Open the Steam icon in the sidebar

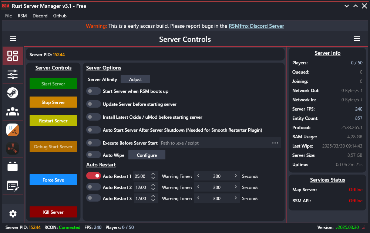(13, 93)
